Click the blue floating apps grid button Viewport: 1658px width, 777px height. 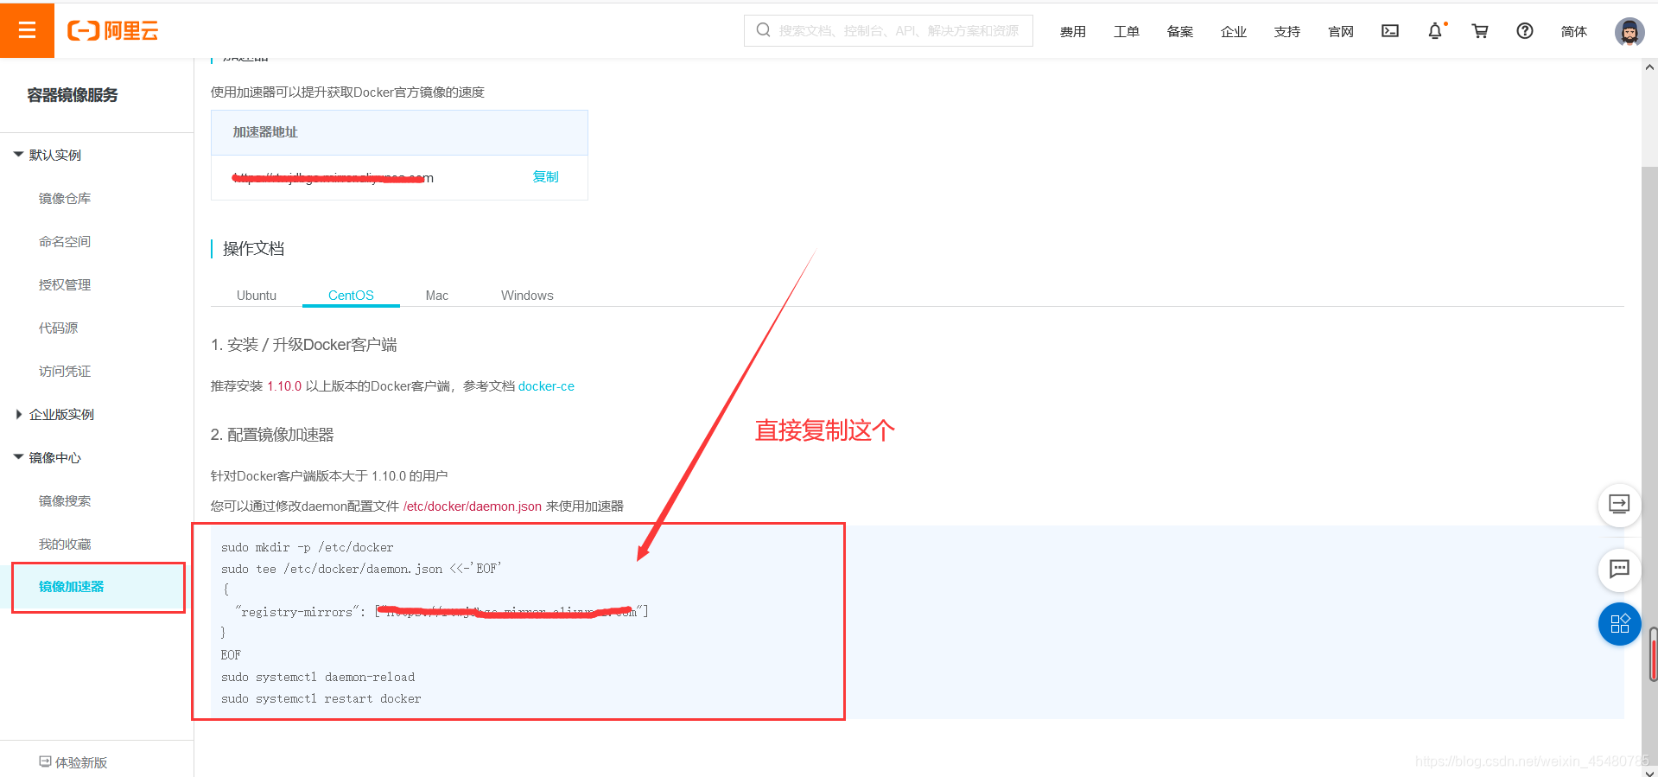[1619, 623]
